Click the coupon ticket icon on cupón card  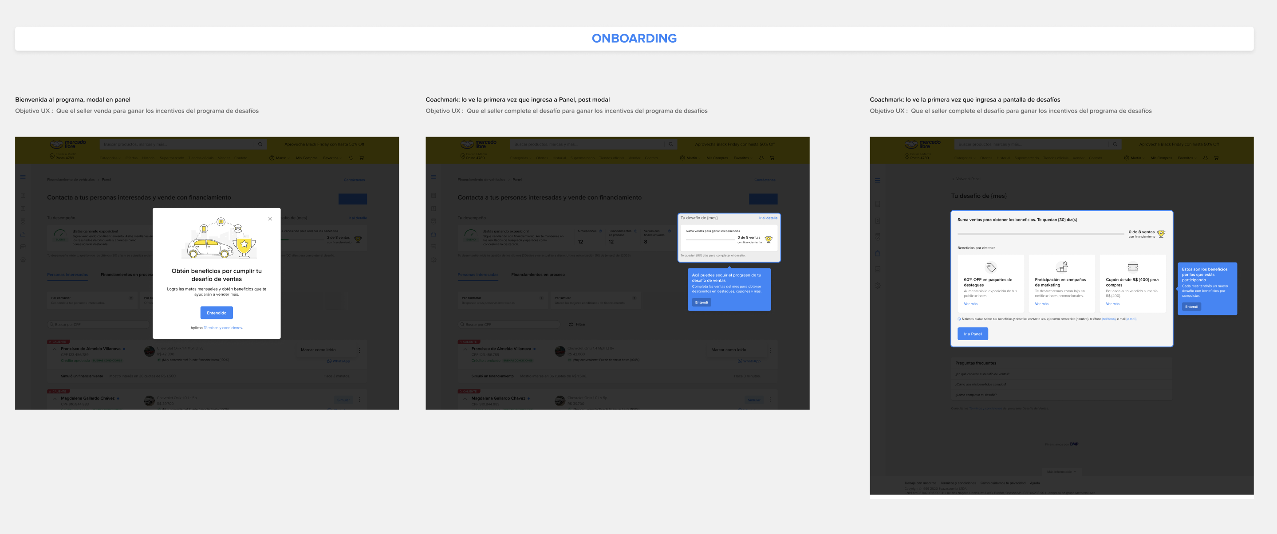pyautogui.click(x=1133, y=267)
